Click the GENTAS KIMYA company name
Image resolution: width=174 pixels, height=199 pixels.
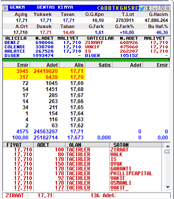click(55, 7)
